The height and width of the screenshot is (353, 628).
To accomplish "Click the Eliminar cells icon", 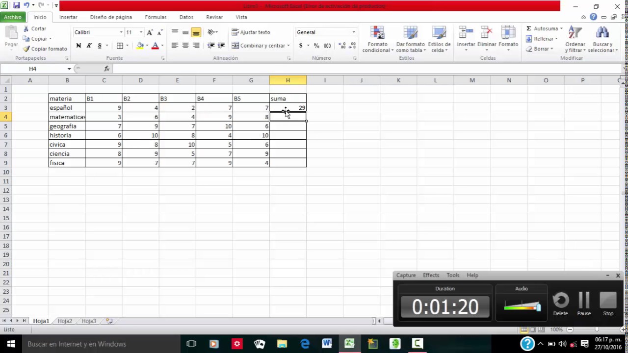I will click(x=487, y=33).
